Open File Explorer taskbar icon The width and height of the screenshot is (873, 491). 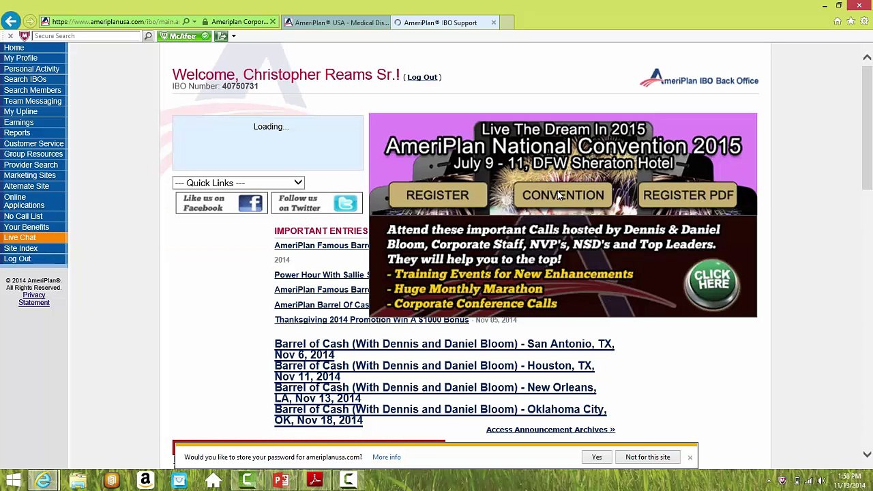point(77,481)
